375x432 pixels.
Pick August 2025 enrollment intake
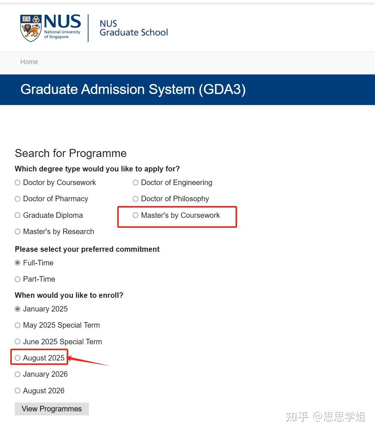(17, 358)
